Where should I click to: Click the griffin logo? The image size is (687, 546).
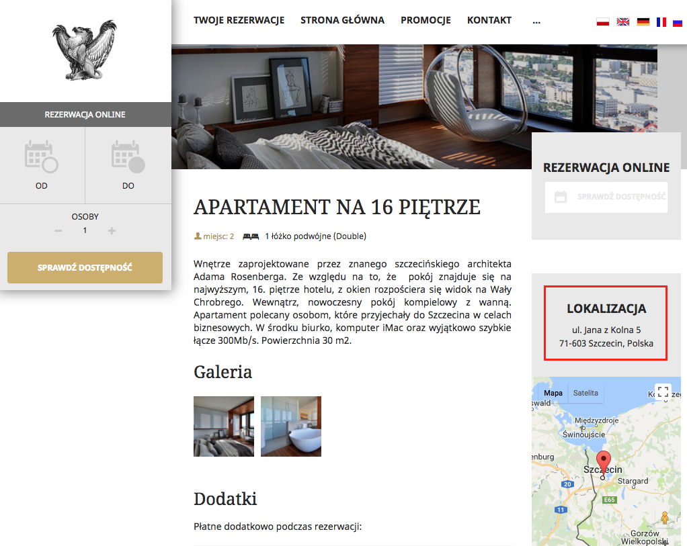(x=85, y=50)
